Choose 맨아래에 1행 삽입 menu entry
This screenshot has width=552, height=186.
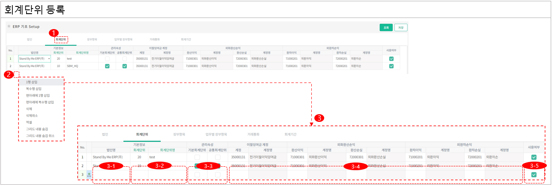pos(38,95)
